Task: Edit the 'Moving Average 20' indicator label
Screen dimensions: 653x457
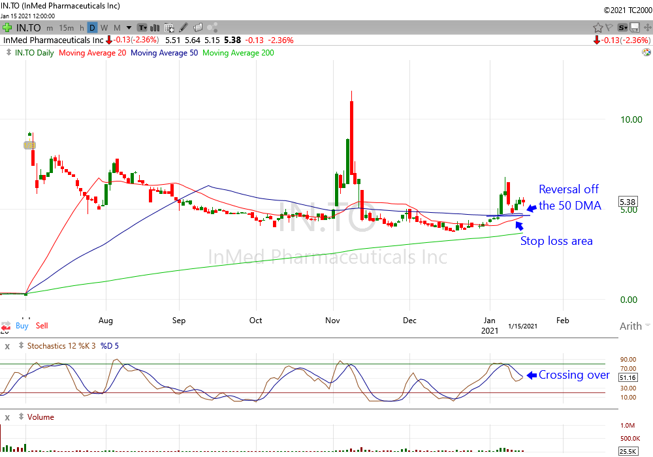Action: point(93,53)
